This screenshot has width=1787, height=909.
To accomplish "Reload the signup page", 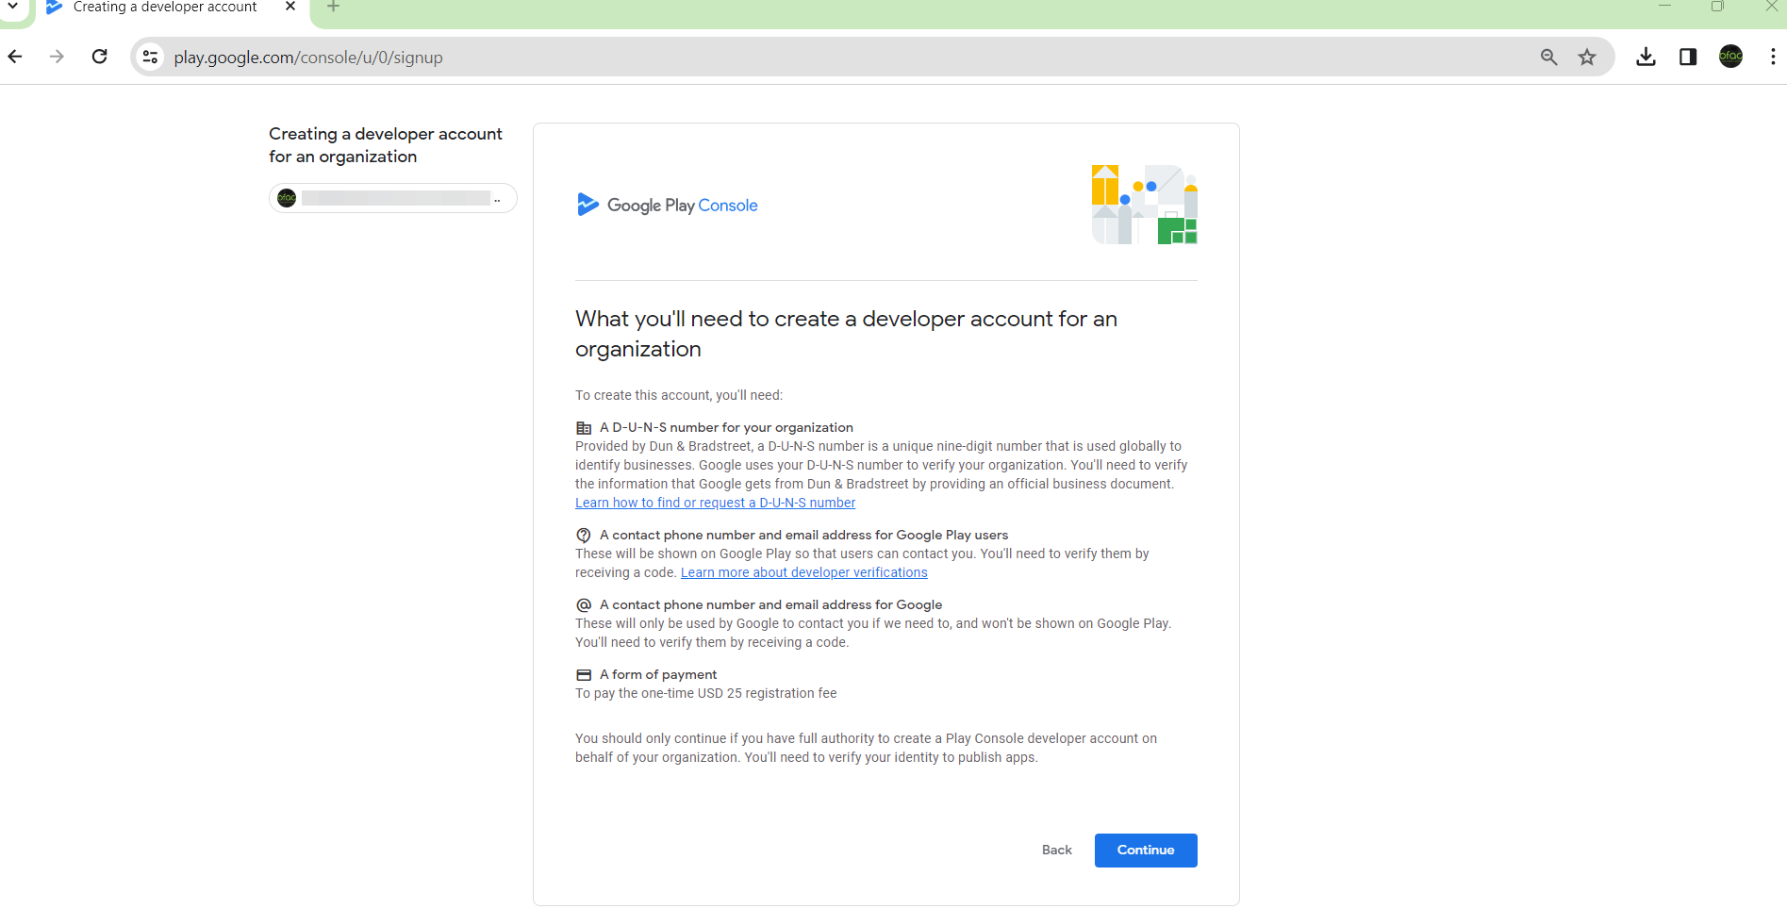I will click(x=100, y=57).
